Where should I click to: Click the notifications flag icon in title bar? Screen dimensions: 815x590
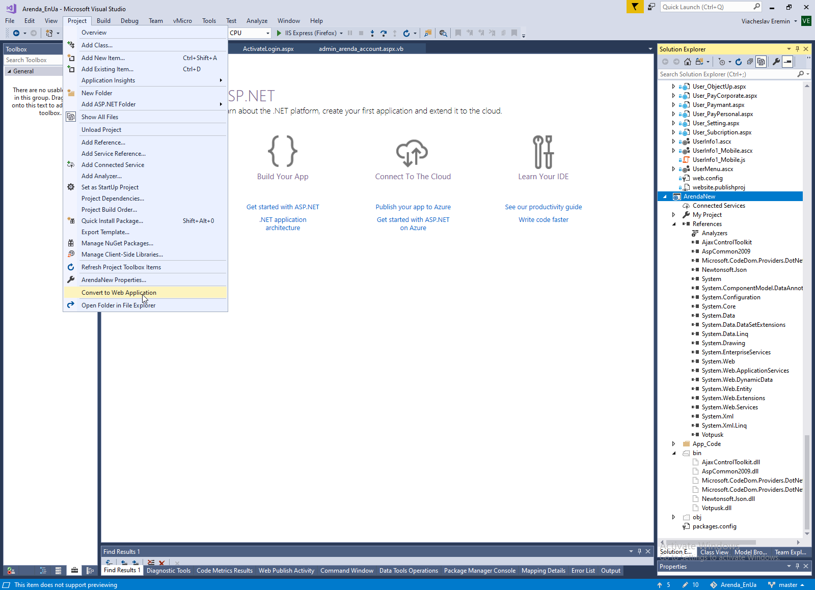click(635, 7)
